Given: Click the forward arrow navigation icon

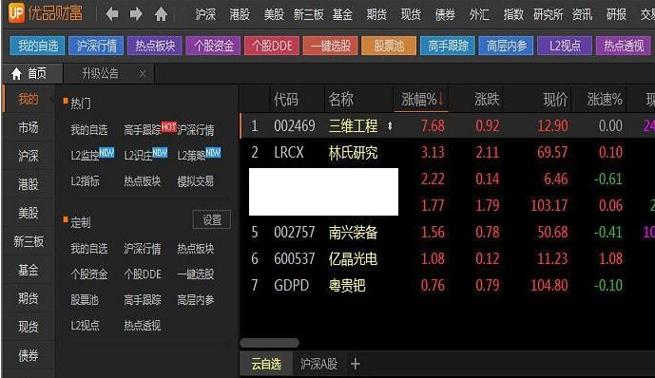Looking at the screenshot, I should [x=136, y=14].
